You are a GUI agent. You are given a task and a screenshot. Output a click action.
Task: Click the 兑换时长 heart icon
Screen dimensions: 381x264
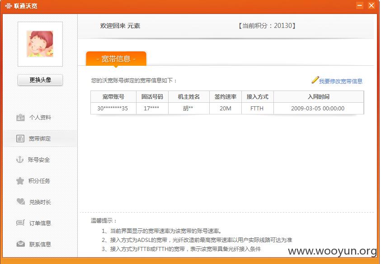click(20, 201)
